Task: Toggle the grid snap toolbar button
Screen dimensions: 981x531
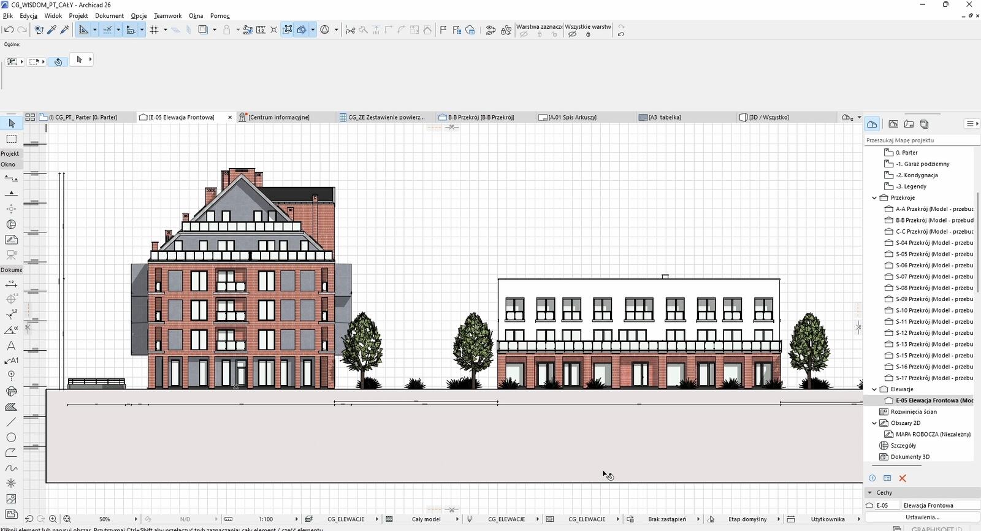Action: 155,29
